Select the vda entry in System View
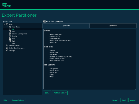The width and height of the screenshot is (139, 104). click(x=13, y=29)
